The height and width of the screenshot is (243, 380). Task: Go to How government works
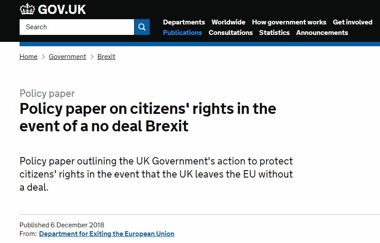pos(289,22)
